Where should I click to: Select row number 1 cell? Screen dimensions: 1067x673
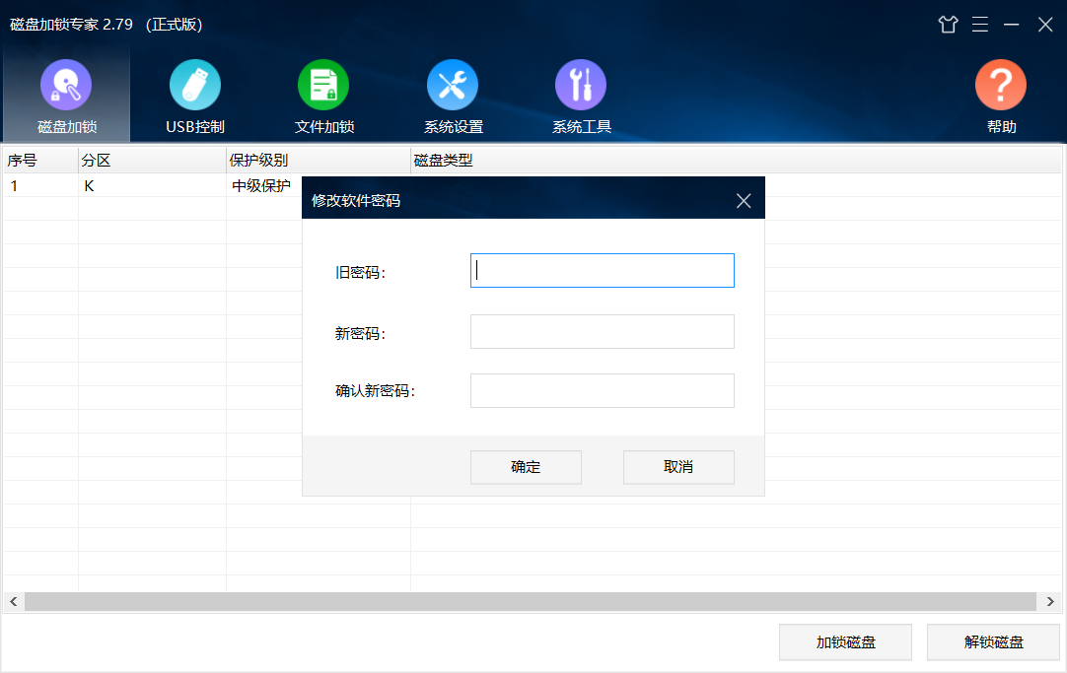(x=40, y=185)
